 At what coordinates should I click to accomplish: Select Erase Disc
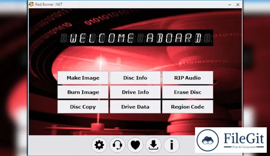point(188,92)
